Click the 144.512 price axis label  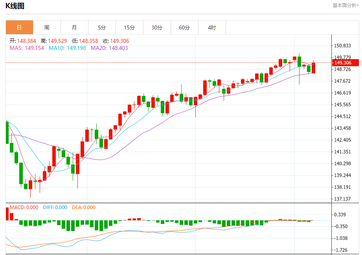pos(343,116)
